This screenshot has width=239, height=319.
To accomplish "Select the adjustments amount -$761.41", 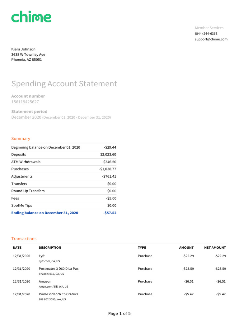I will coord(109,176).
